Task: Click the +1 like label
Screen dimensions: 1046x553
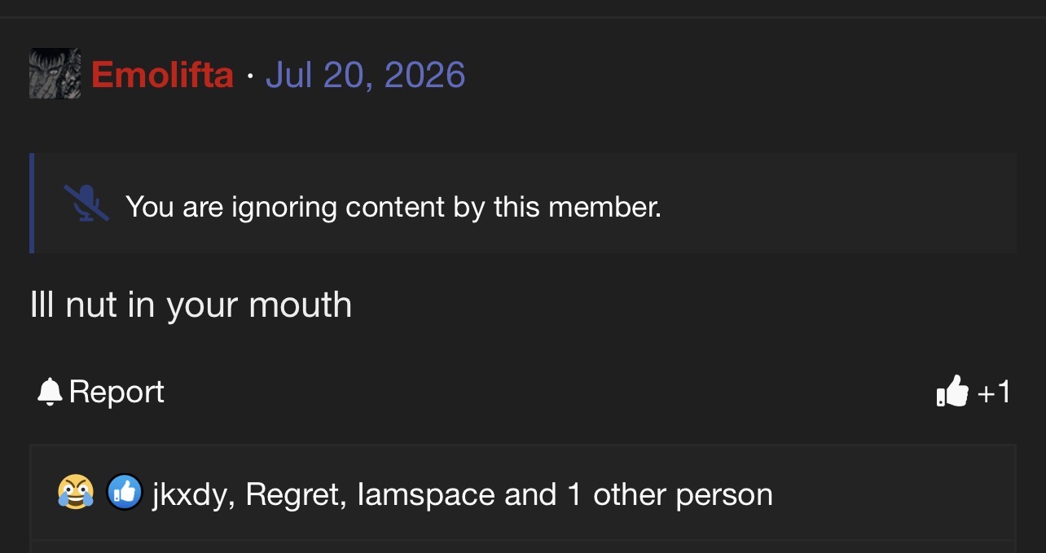Action: click(993, 393)
